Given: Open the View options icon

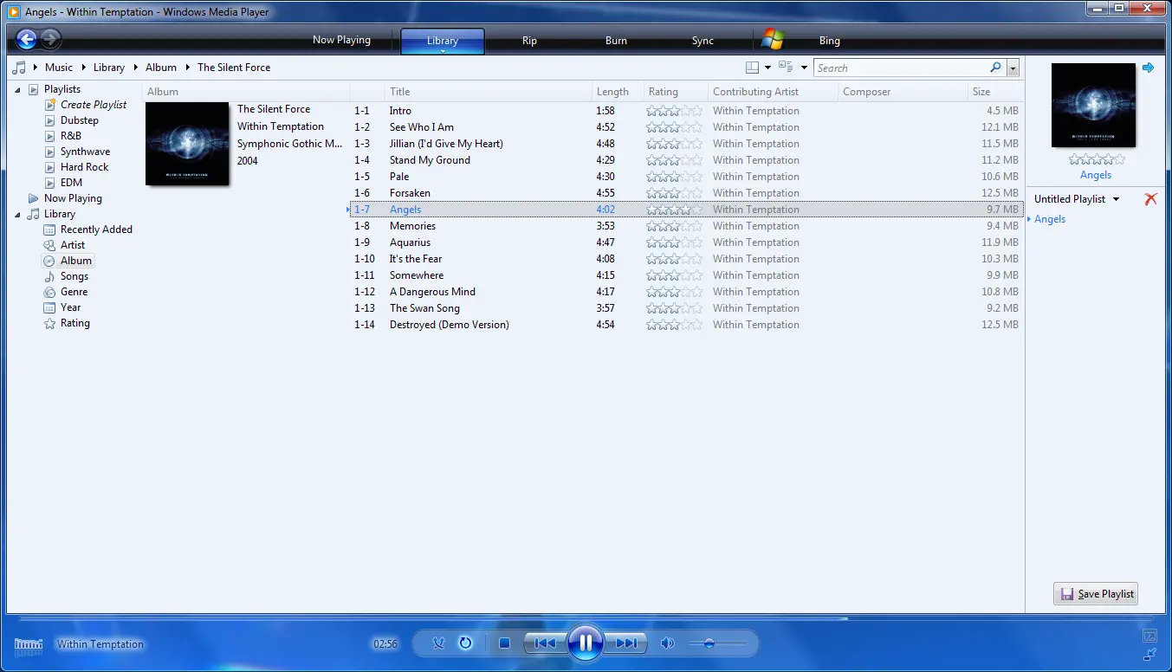Looking at the screenshot, I should (787, 68).
